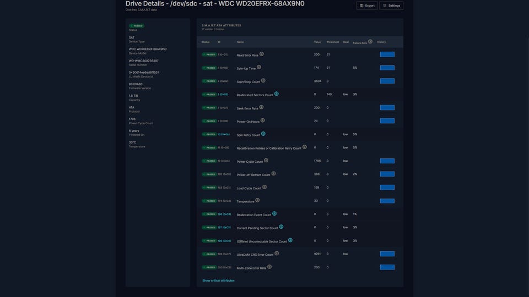The image size is (529, 297).
Task: Click the Threshold column header
Action: pos(333,42)
